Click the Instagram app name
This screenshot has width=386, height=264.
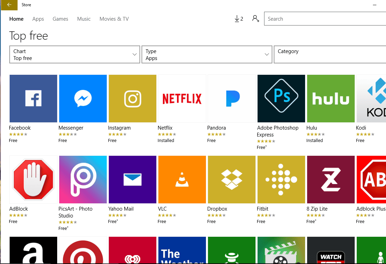[x=119, y=128]
